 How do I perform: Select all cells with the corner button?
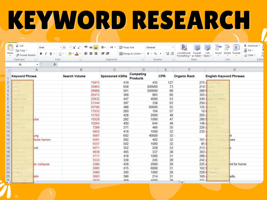point(8,70)
